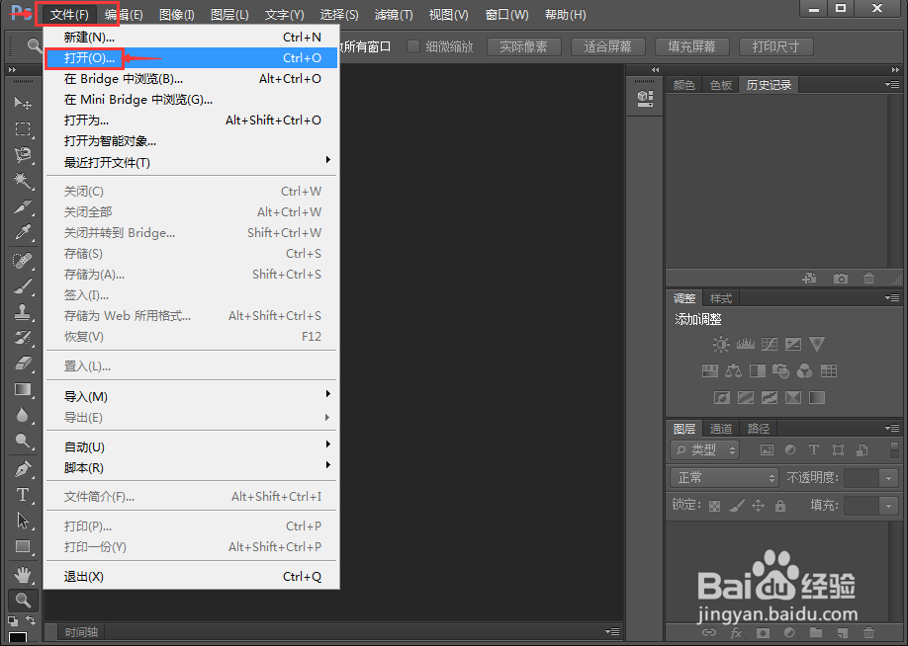908x646 pixels.
Task: Select the Hand tool
Action: click(x=23, y=575)
